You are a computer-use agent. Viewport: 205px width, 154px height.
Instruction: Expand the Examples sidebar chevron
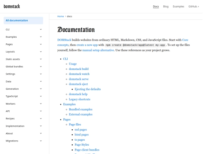[x=41, y=37]
